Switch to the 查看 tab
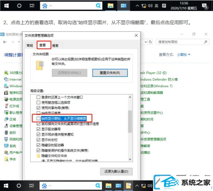This screenshot has width=213, height=191. pos(44,45)
